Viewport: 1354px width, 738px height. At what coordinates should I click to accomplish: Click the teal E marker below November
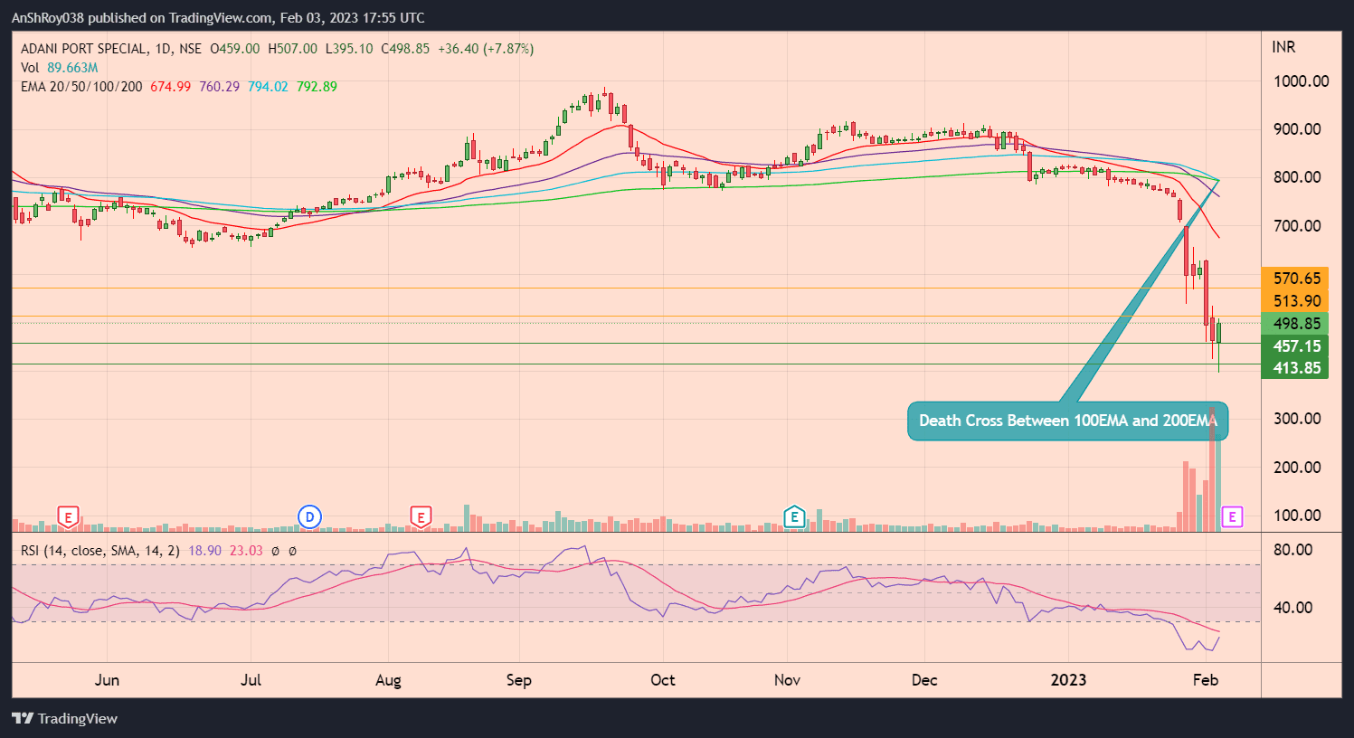(x=794, y=516)
